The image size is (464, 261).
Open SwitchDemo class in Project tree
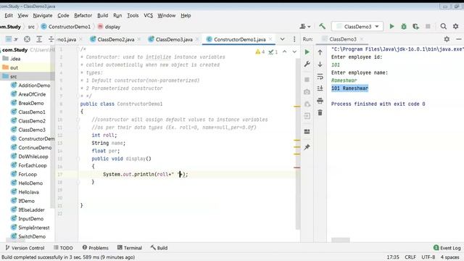click(x=28, y=236)
